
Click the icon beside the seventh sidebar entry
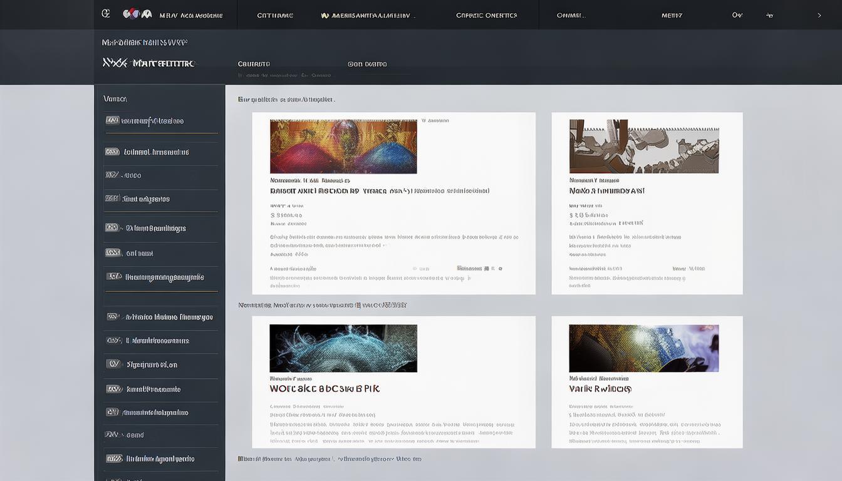pos(113,276)
